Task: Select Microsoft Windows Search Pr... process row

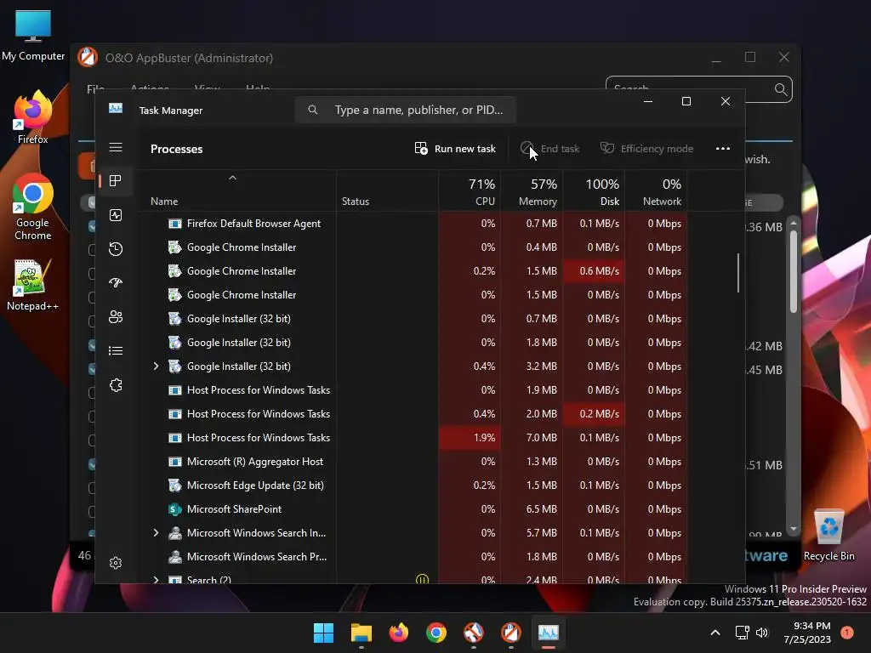Action: 413,557
